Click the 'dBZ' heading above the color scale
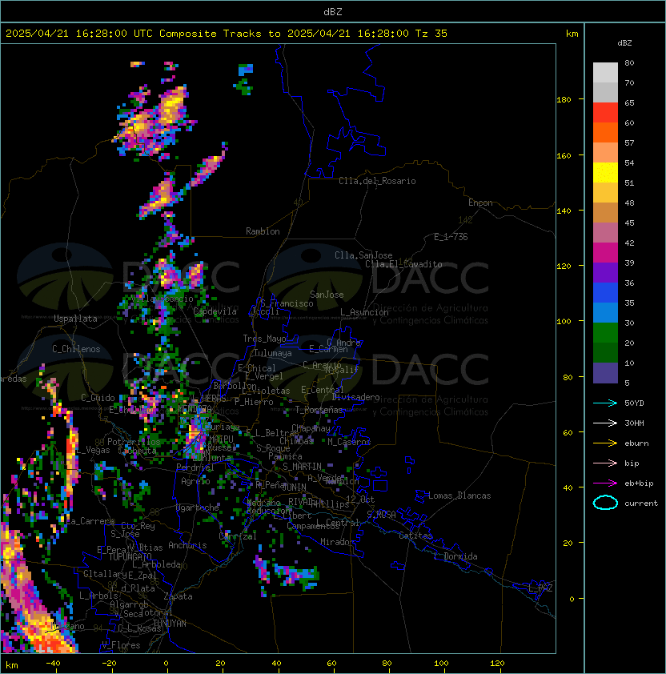 624,43
